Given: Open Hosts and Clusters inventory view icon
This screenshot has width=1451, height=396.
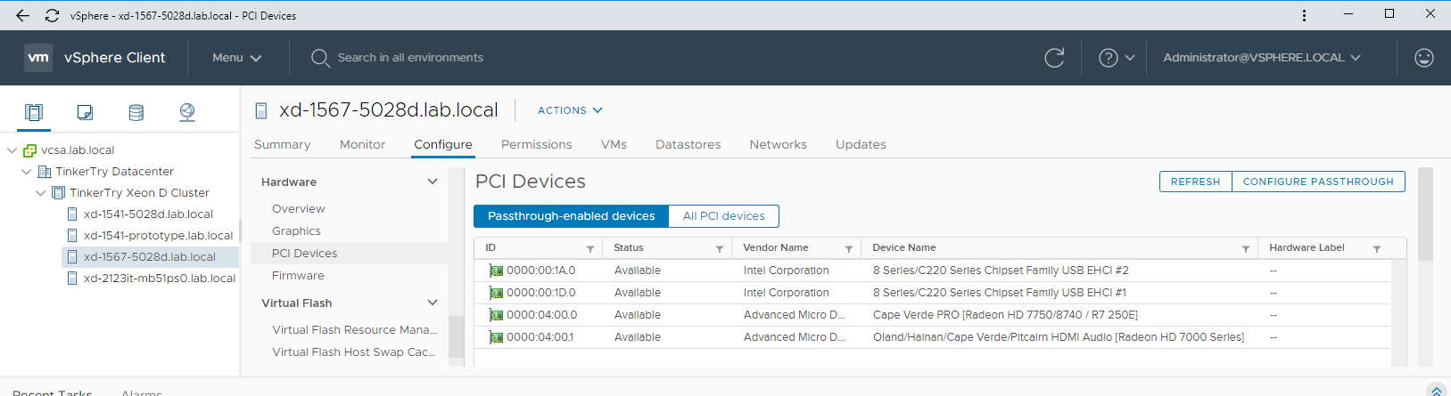Looking at the screenshot, I should [34, 112].
